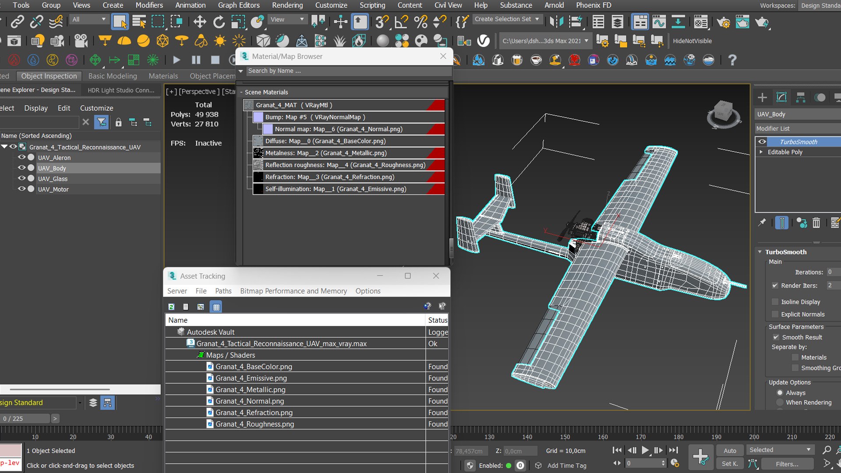Select the When Rendering radio option
This screenshot has height=473, width=841.
780,402
